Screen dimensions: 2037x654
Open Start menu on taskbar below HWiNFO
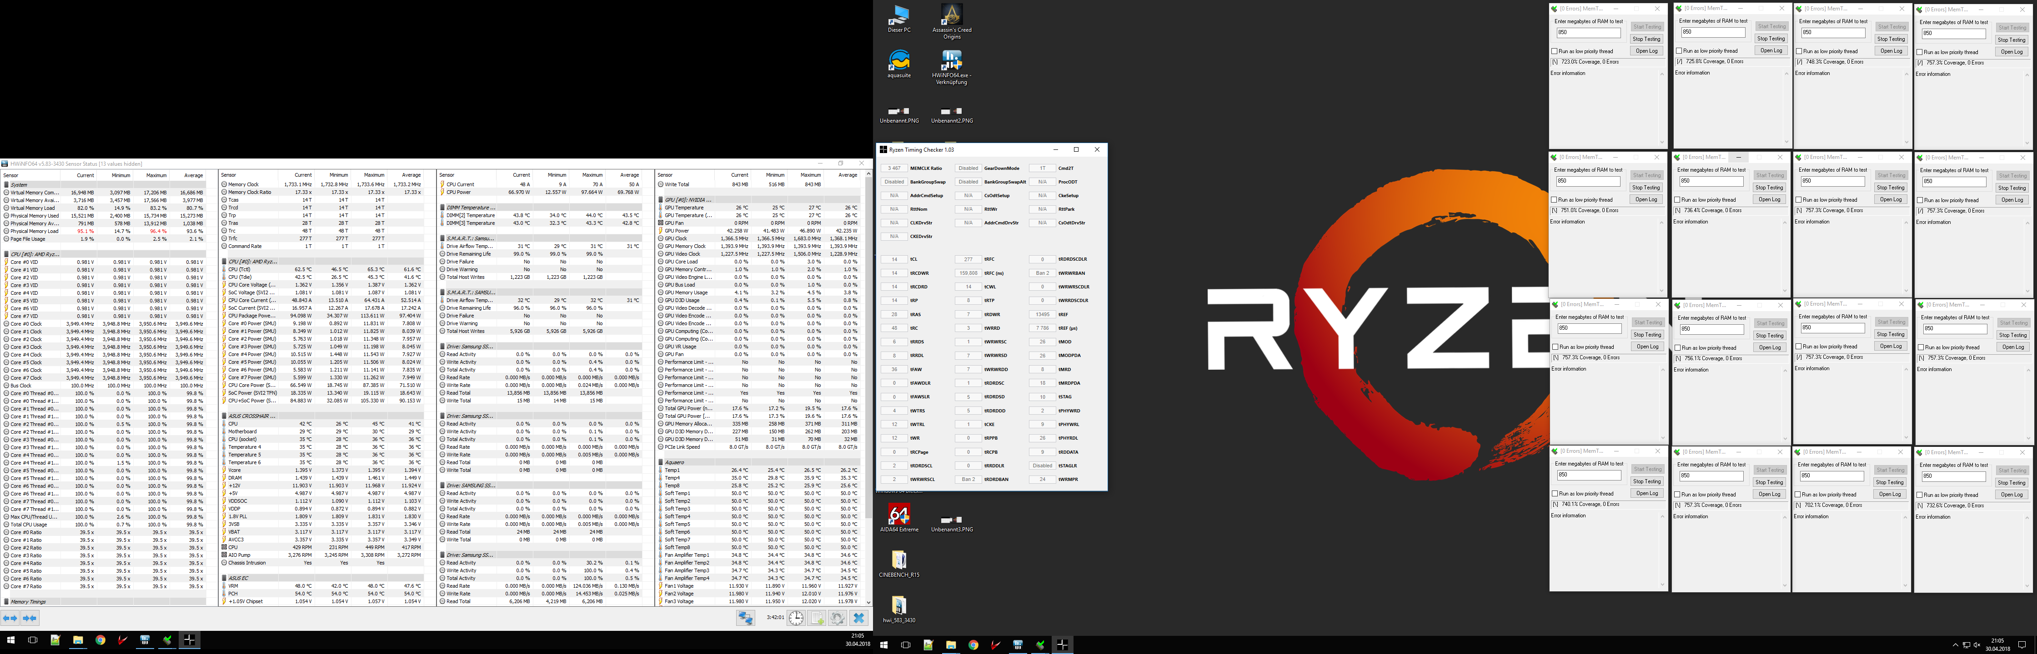pos(11,640)
